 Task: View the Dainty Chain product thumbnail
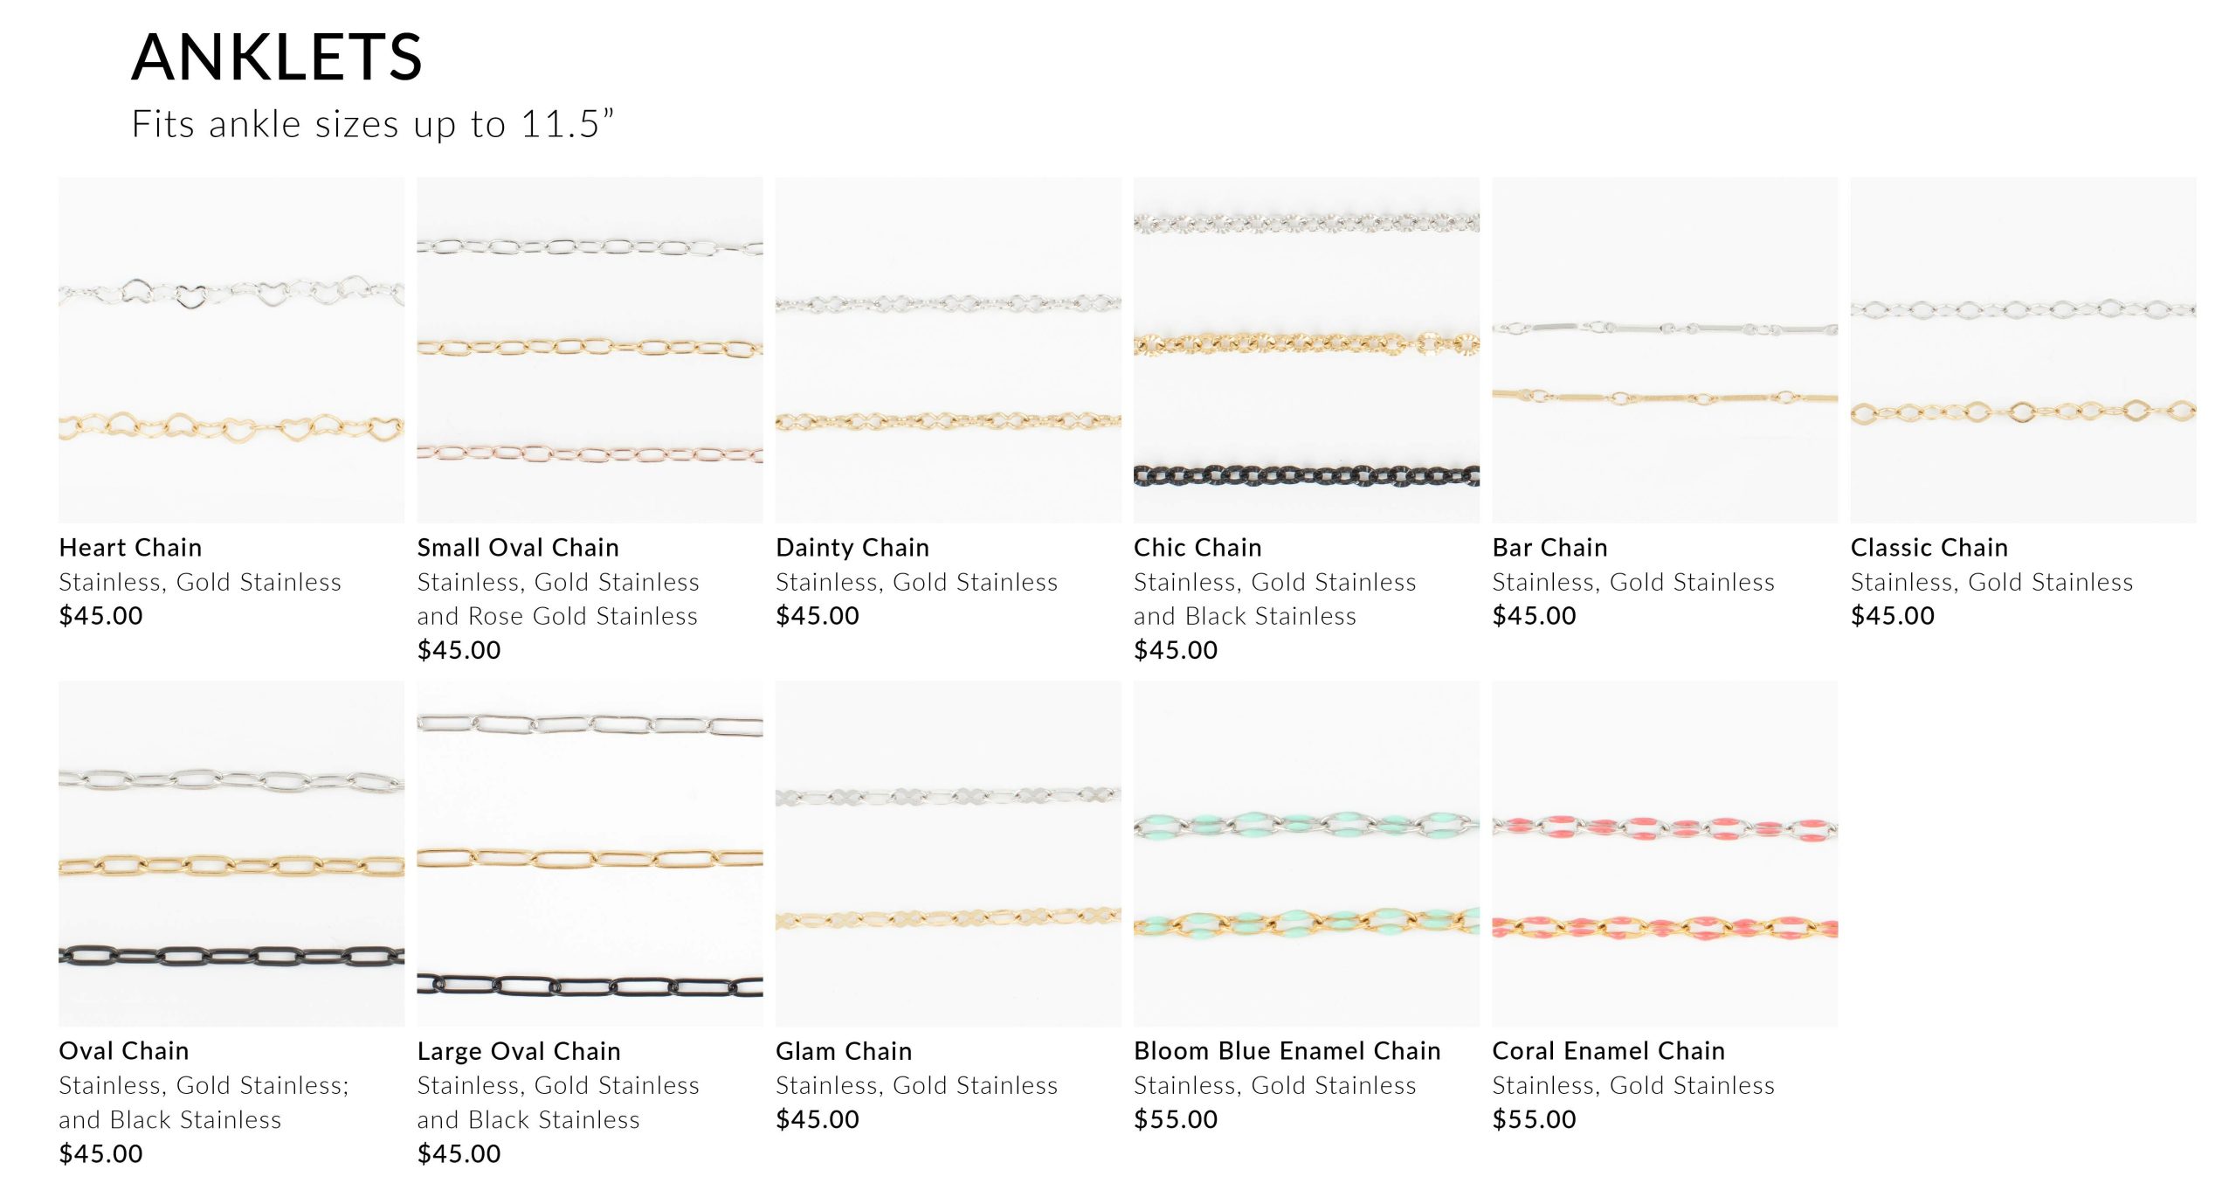click(949, 350)
